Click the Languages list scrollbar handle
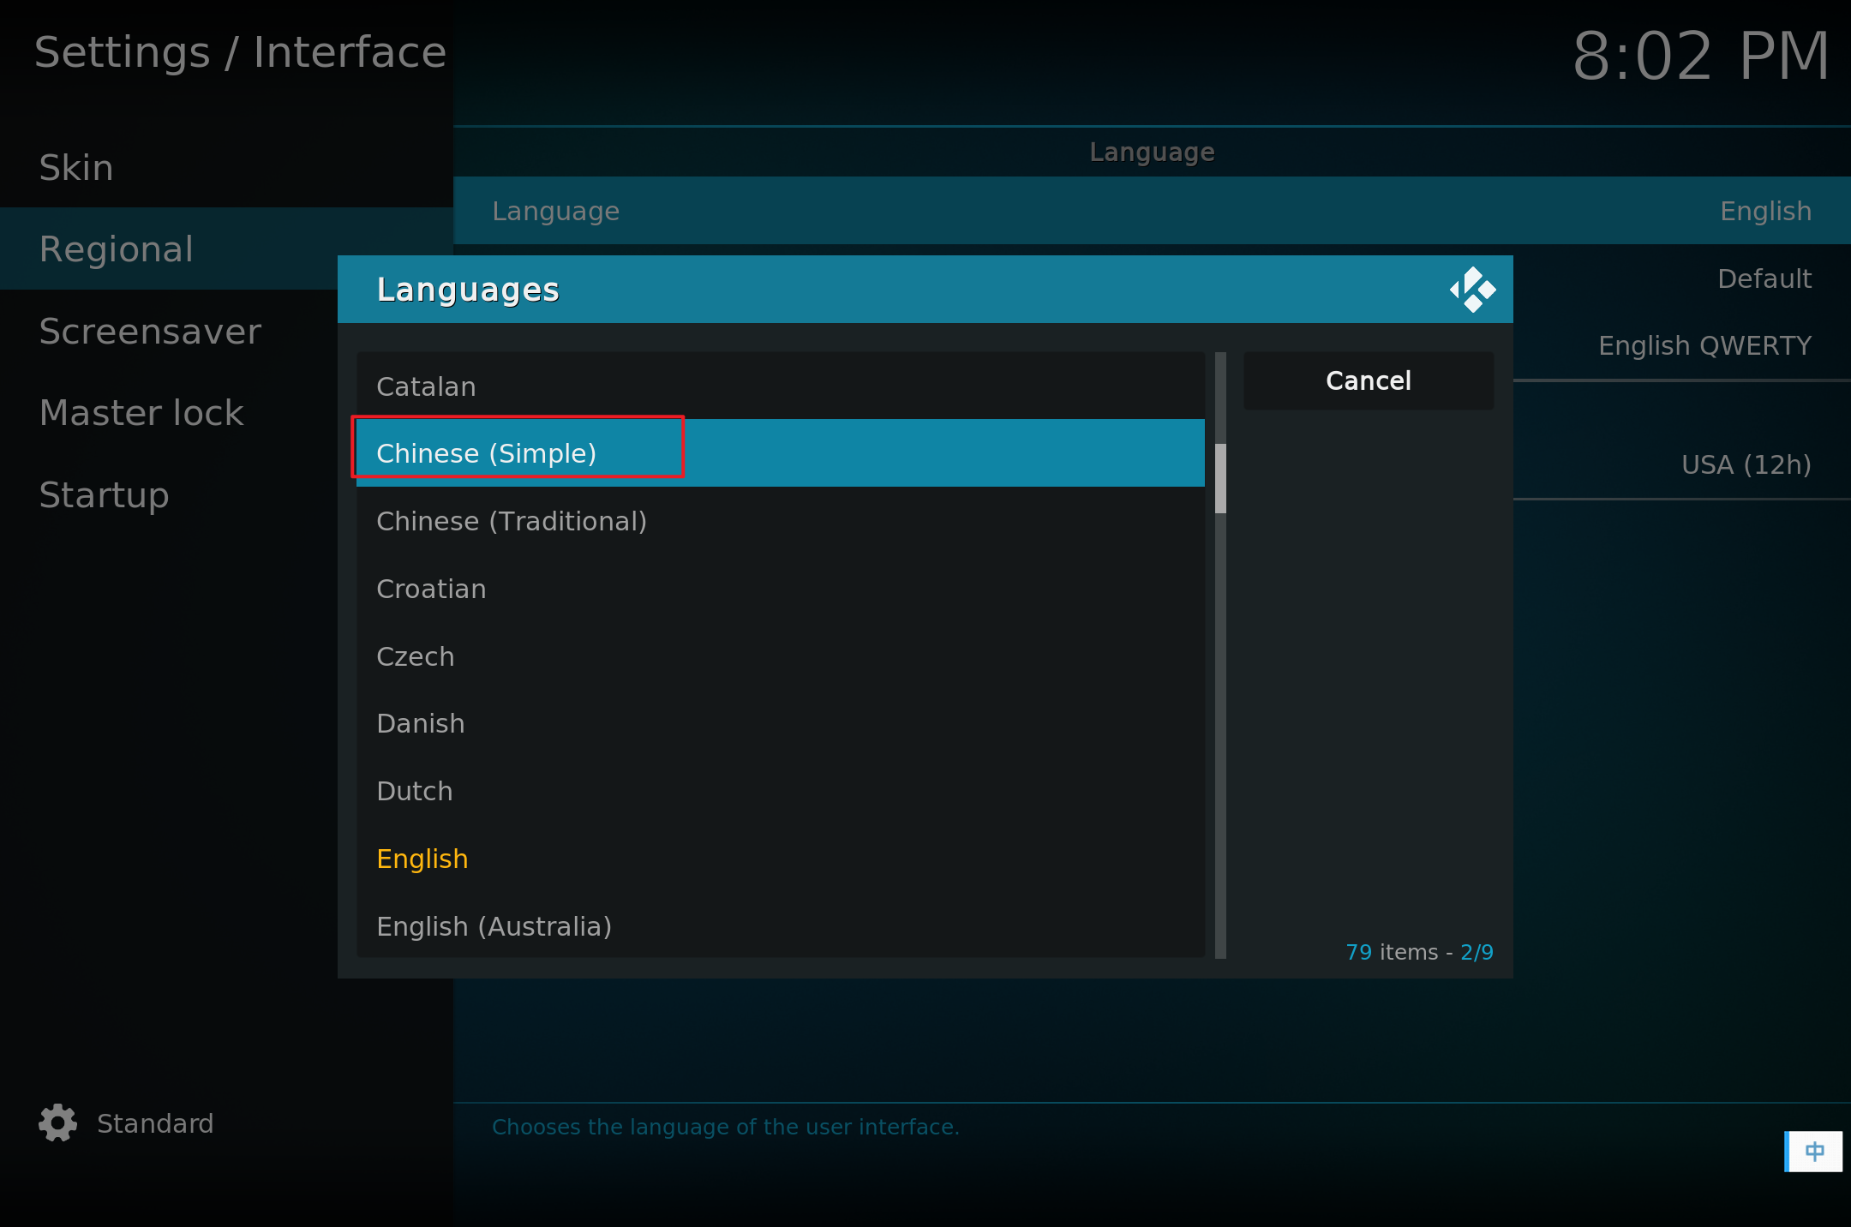This screenshot has width=1851, height=1227. [1220, 478]
